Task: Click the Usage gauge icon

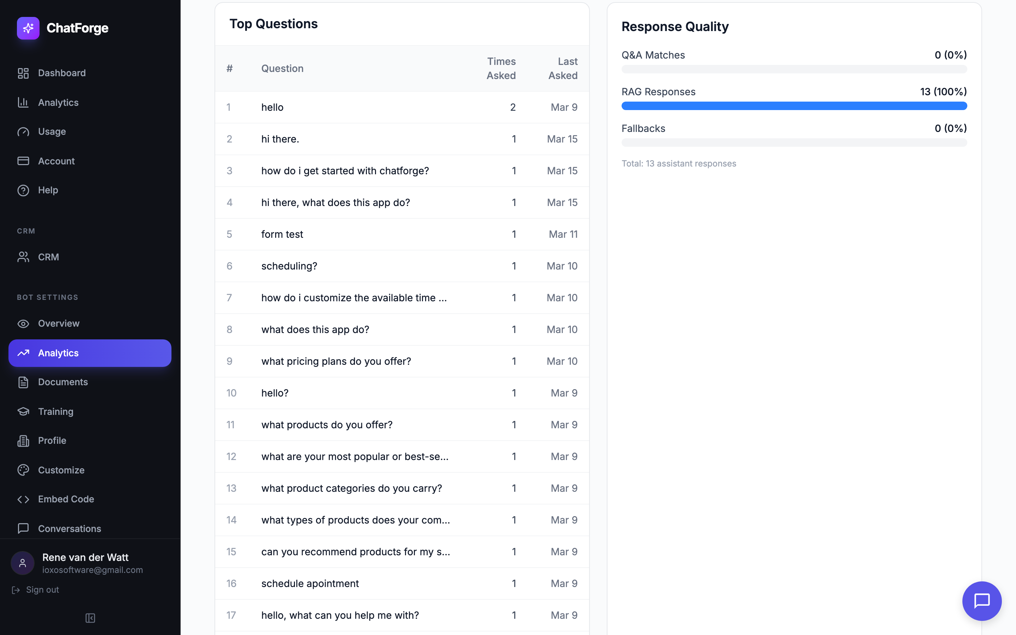Action: click(23, 132)
